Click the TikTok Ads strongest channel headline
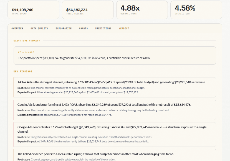 click(x=112, y=82)
